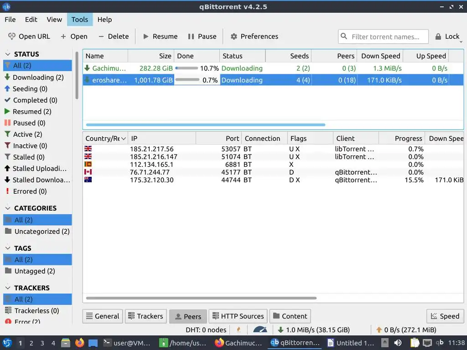467x350 pixels.
Task: Collapse the TAGS section
Action: coord(8,248)
